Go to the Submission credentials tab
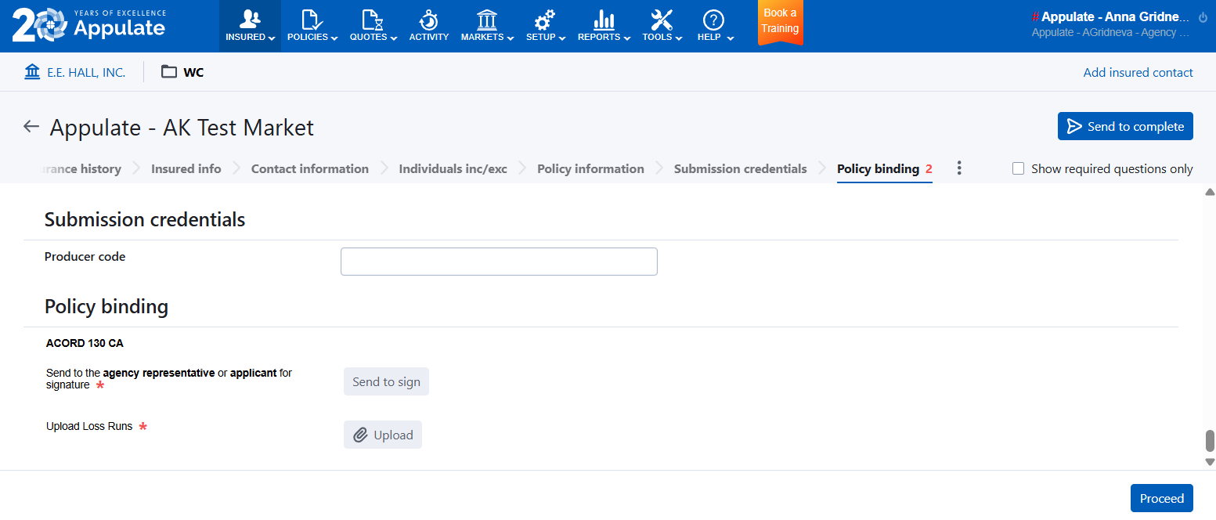The image size is (1216, 520). [741, 169]
